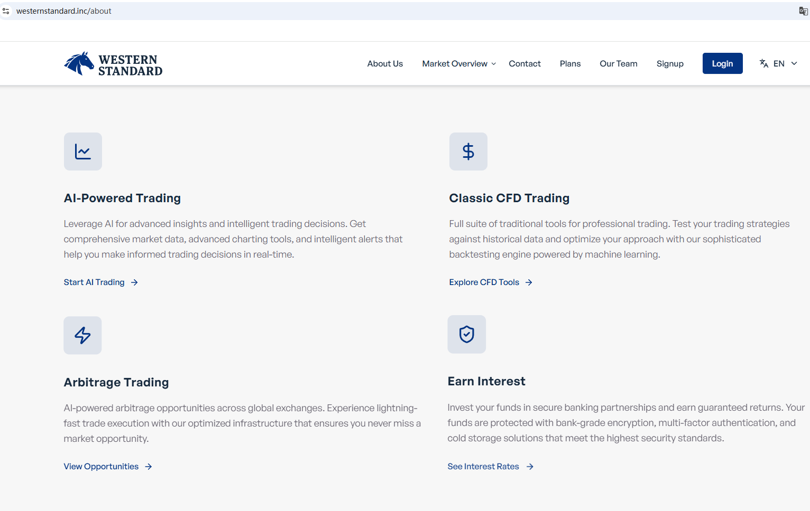This screenshot has width=810, height=511.
Task: Follow the Start AI Trading link
Action: (x=94, y=282)
